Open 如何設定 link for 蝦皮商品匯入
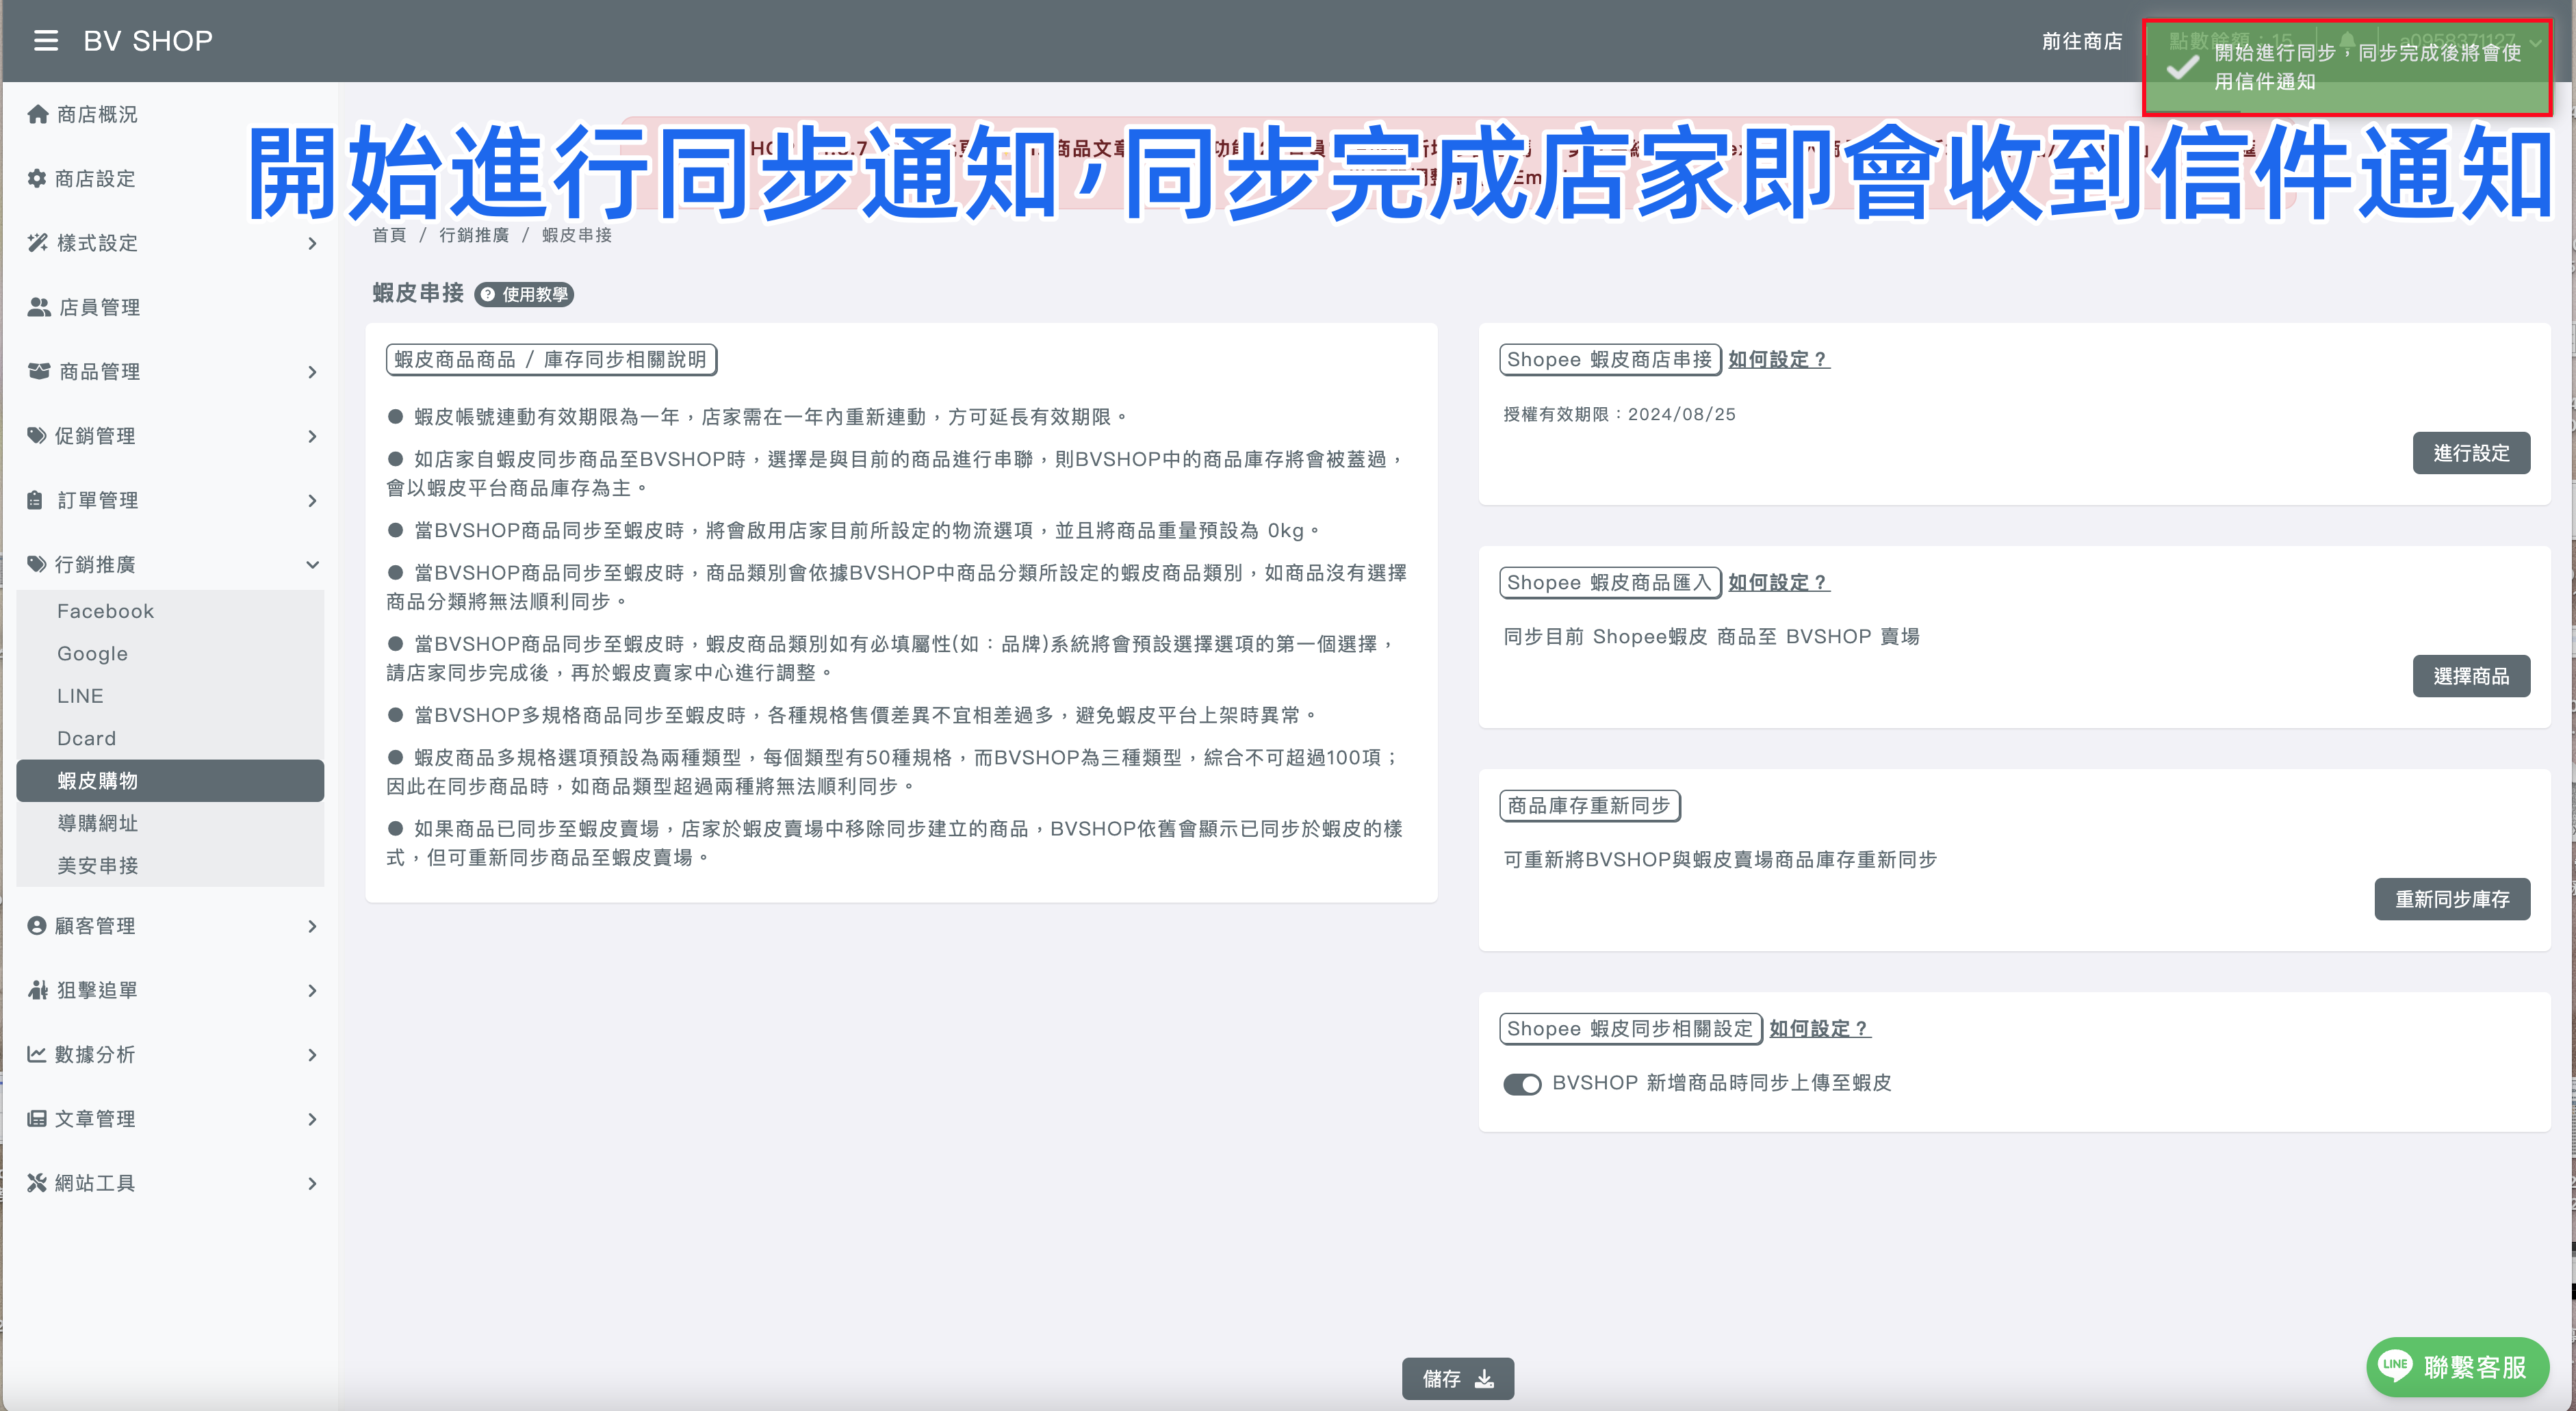The height and width of the screenshot is (1411, 2576). pos(1779,582)
